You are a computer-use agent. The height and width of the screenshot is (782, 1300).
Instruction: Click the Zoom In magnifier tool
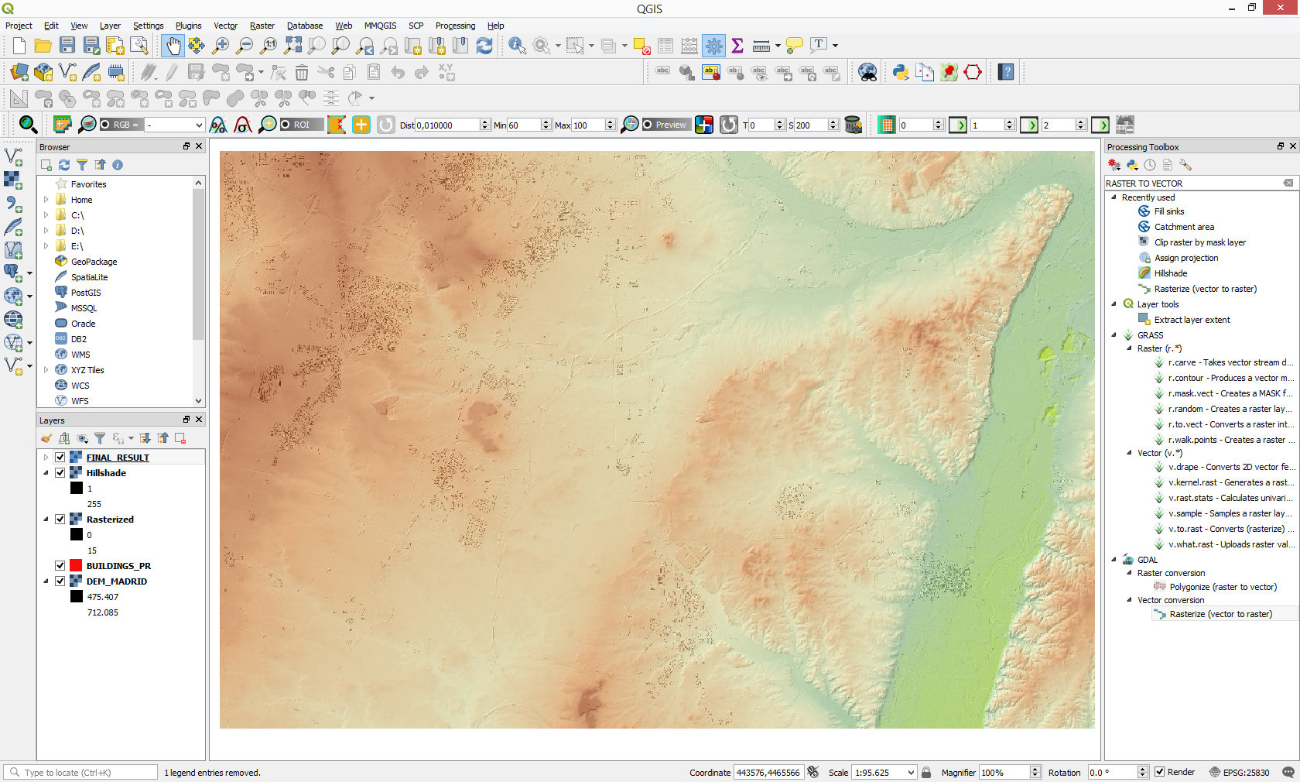coord(221,46)
